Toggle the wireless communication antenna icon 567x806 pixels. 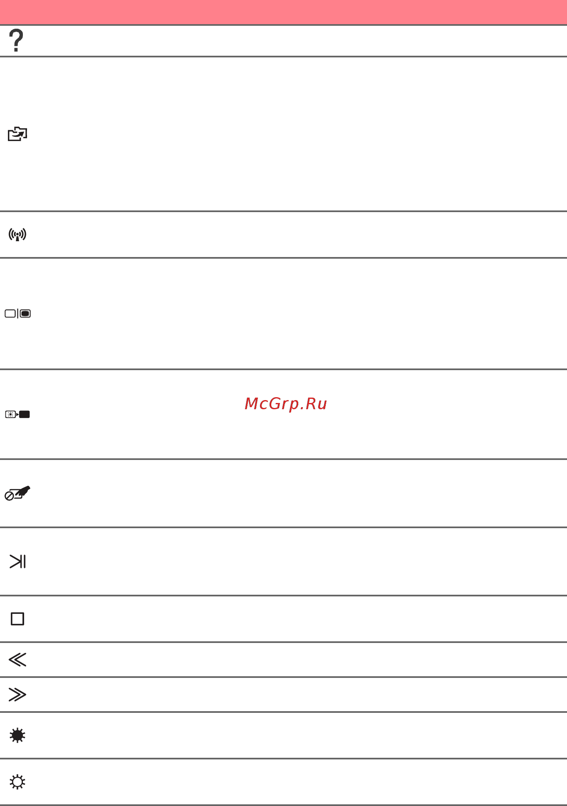(17, 235)
